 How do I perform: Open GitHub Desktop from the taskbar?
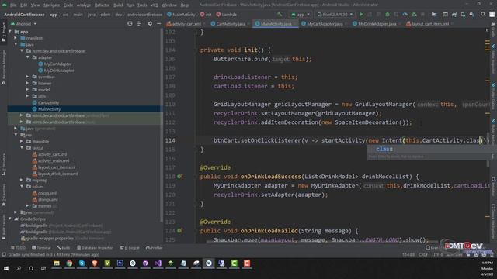[x=145, y=263]
